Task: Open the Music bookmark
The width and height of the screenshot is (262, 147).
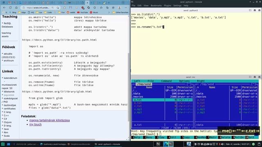Action: tap(94, 12)
